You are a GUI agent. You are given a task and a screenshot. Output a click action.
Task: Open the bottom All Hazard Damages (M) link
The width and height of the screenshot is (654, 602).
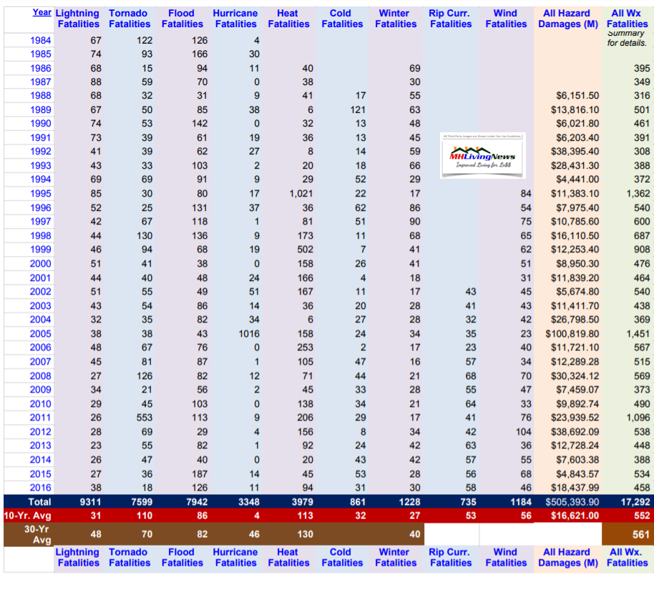click(567, 558)
